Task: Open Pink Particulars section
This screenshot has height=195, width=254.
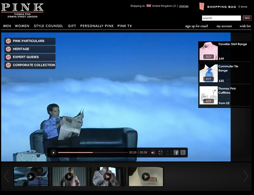Action: [30, 41]
